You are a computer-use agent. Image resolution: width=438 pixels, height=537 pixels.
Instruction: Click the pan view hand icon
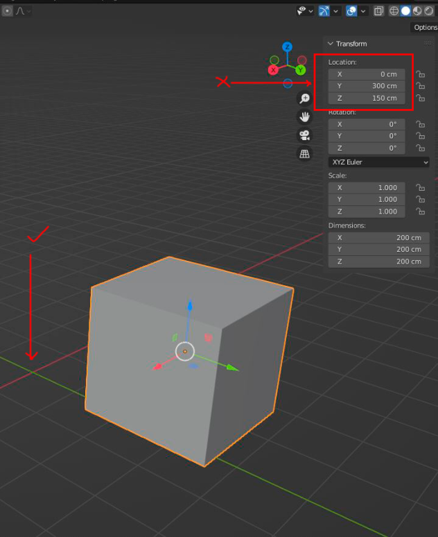click(304, 117)
